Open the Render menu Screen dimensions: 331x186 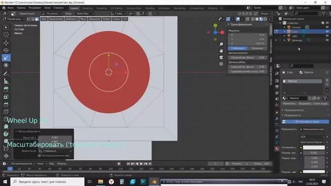[35, 8]
